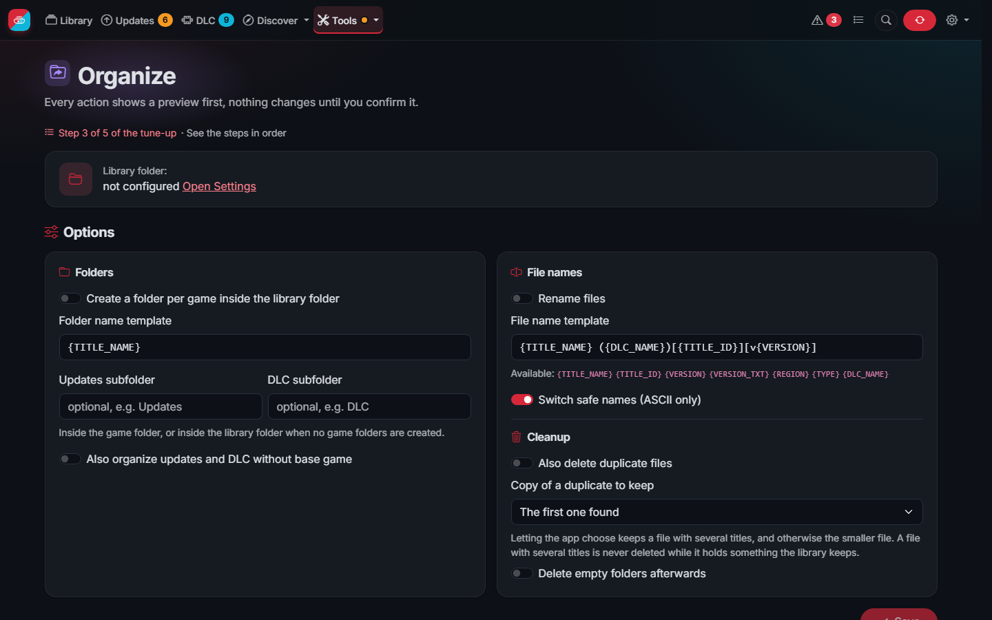Enable Also delete duplicate files
Image resolution: width=992 pixels, height=620 pixels.
[521, 463]
